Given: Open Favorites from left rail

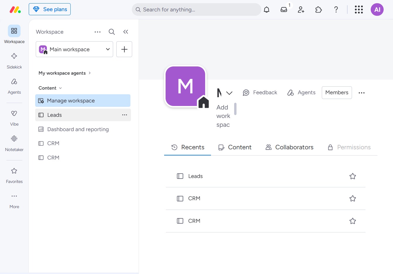Looking at the screenshot, I should [14, 175].
